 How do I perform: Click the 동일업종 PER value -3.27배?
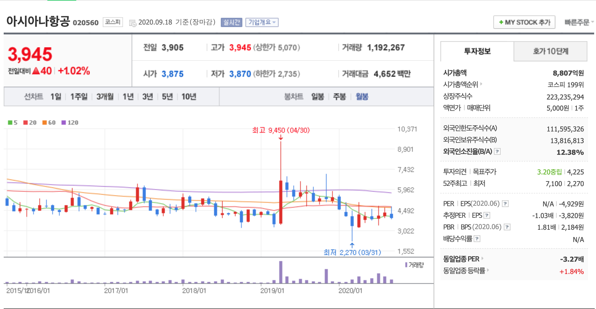point(572,259)
